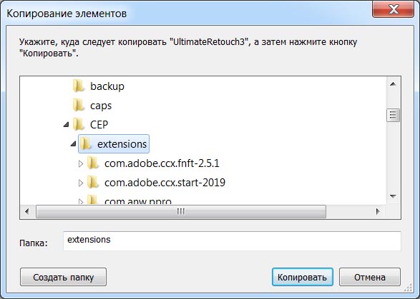Click the horizontal scrollbar left arrow

click(x=26, y=212)
